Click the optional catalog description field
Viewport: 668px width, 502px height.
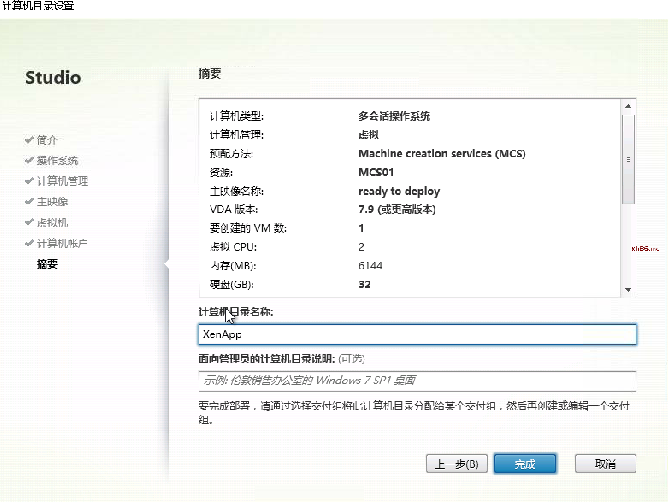click(417, 381)
